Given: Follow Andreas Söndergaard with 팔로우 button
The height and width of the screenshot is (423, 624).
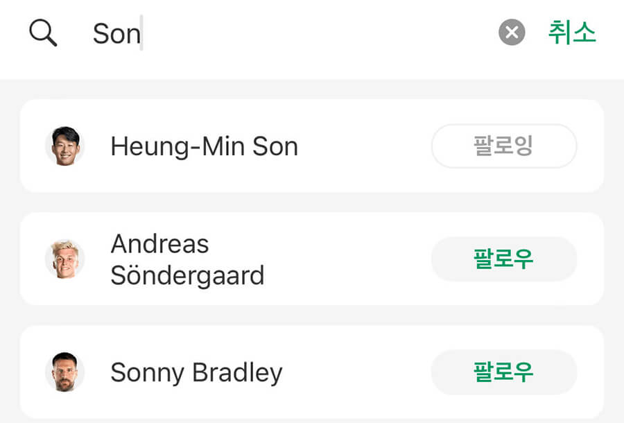Looking at the screenshot, I should [x=504, y=259].
